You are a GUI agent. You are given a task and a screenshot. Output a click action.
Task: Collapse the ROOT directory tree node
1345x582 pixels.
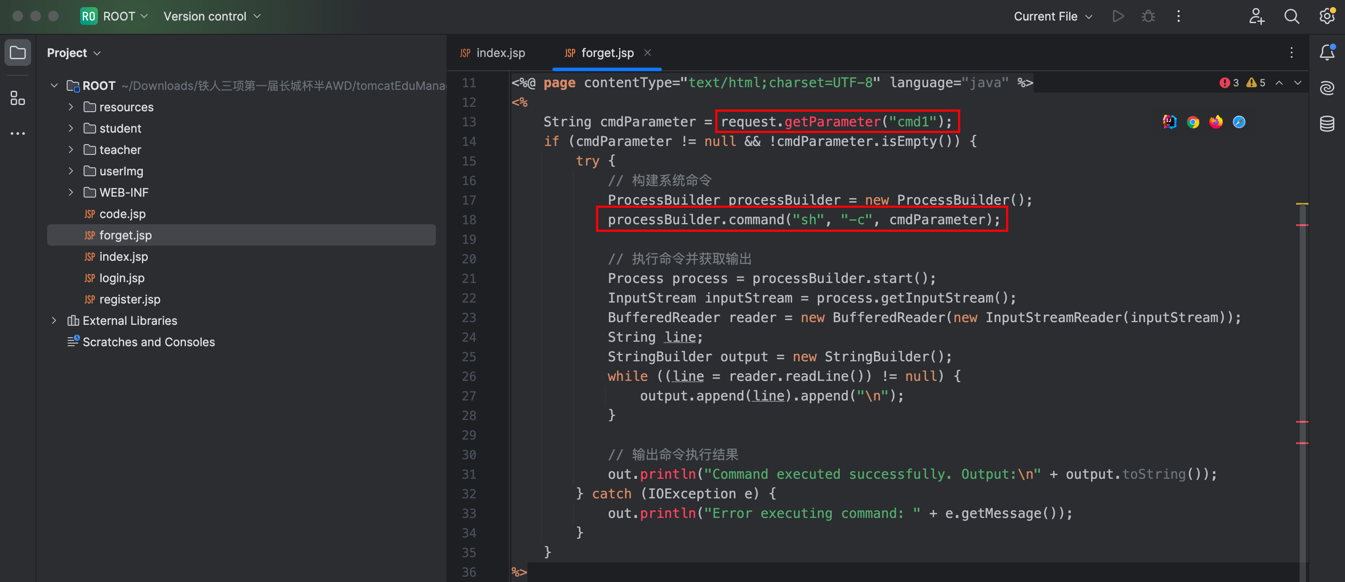(54, 85)
